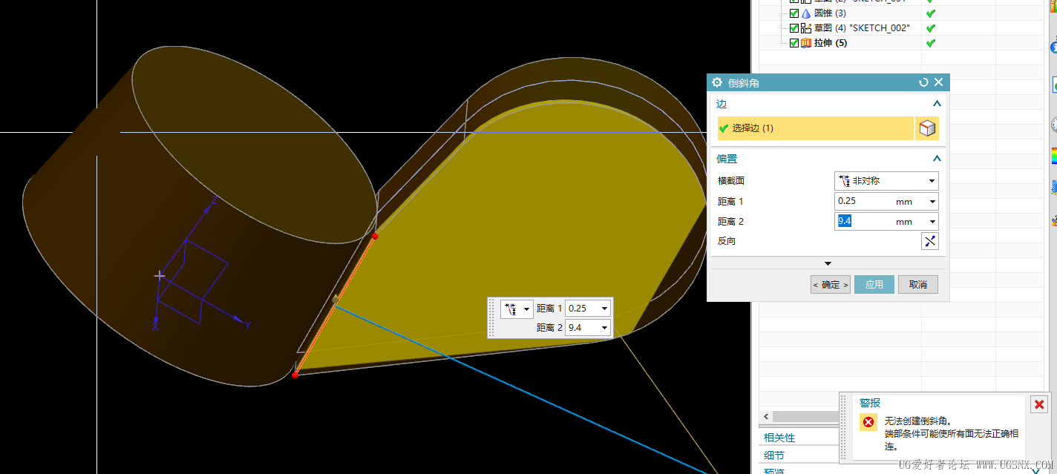Toggle the 草图 (4) SKETCH_002 checkbox
This screenshot has height=474, width=1057.
(794, 28)
